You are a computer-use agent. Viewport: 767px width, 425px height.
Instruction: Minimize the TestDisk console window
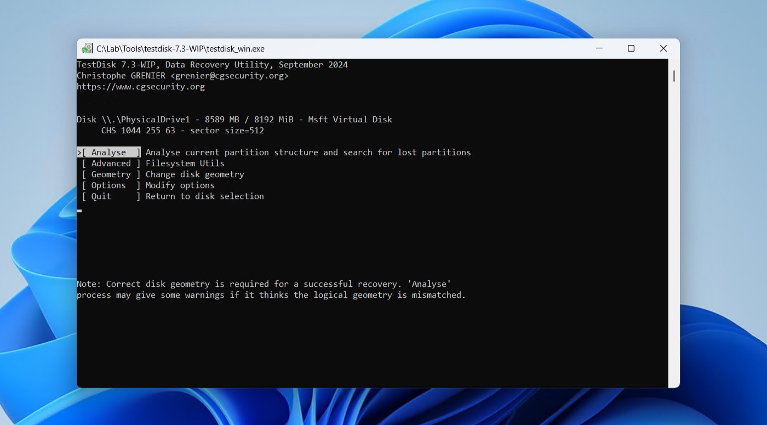pyautogui.click(x=599, y=48)
